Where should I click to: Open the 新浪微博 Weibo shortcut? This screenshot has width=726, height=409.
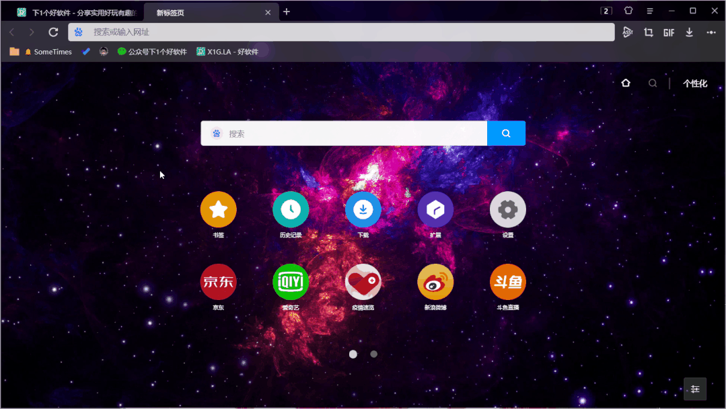click(435, 282)
